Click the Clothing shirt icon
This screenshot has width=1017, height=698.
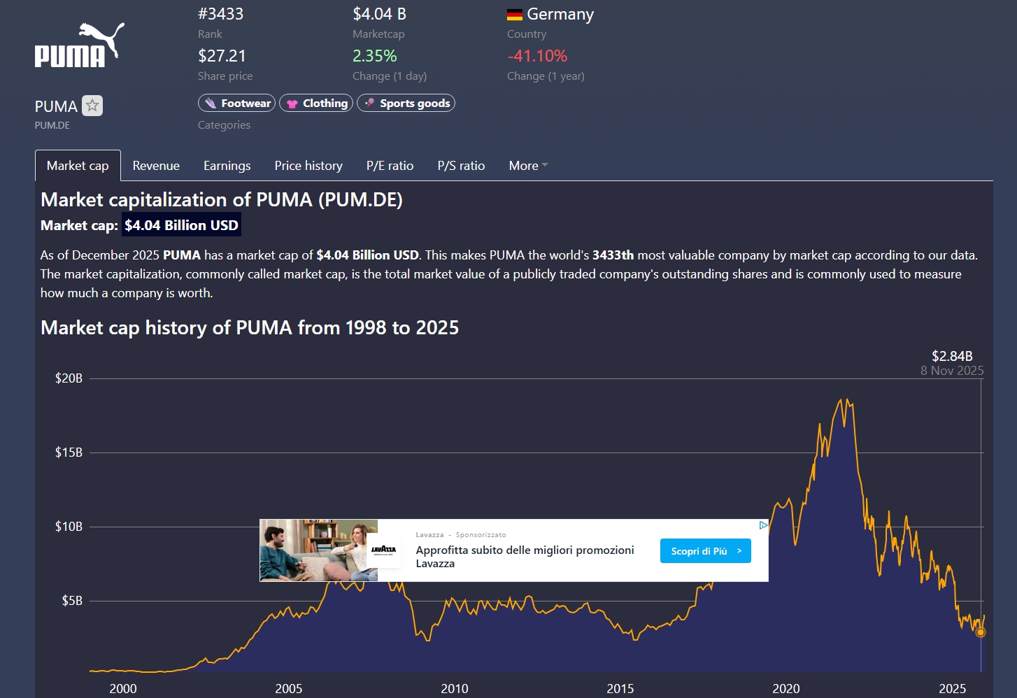pyautogui.click(x=292, y=104)
